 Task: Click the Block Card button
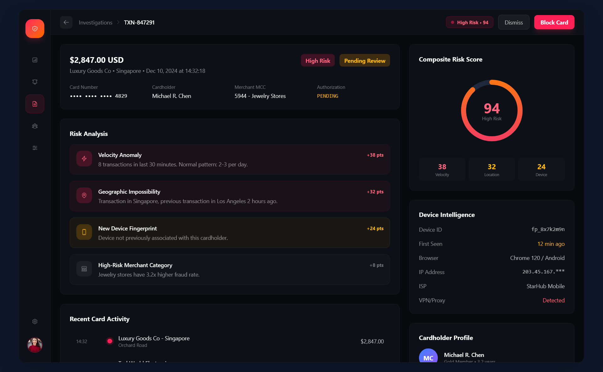pos(554,22)
